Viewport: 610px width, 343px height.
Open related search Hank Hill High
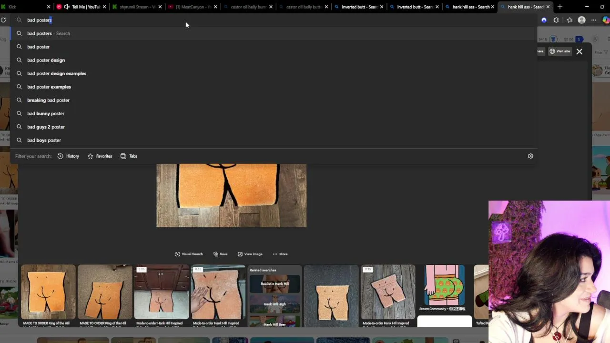pos(274,304)
